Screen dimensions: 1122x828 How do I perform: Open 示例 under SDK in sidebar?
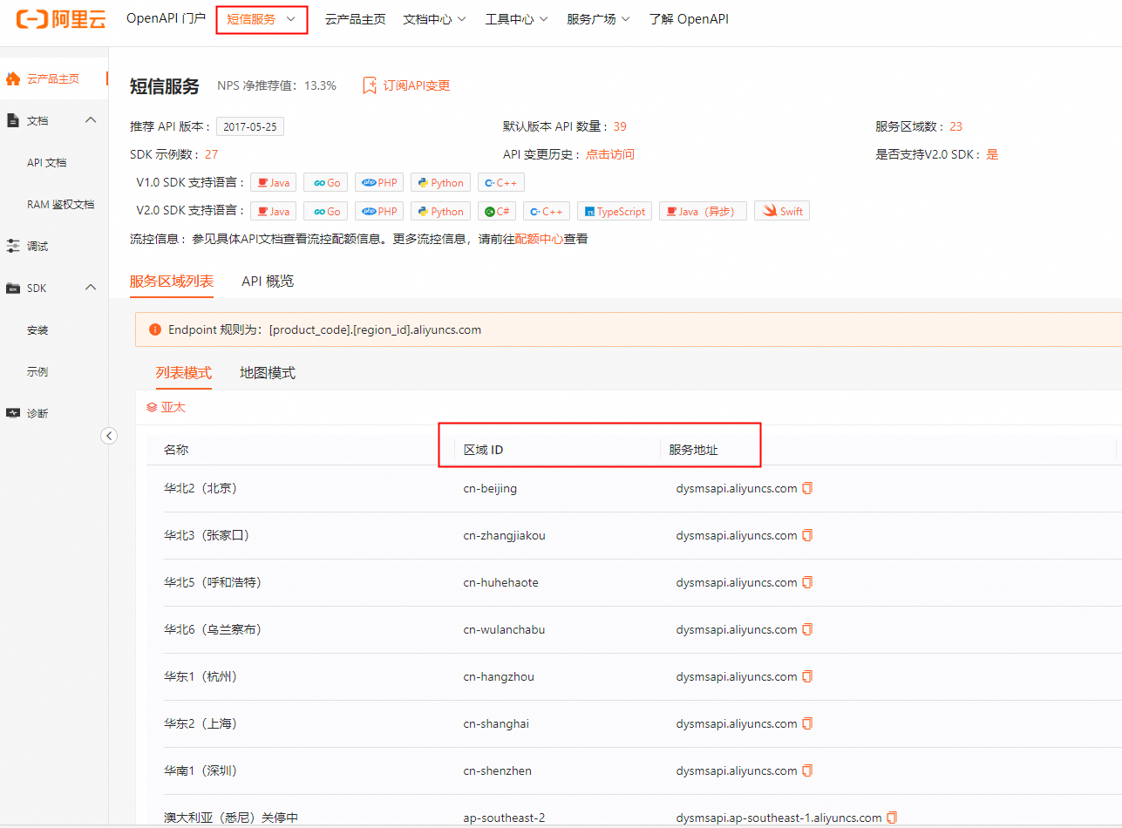[37, 372]
